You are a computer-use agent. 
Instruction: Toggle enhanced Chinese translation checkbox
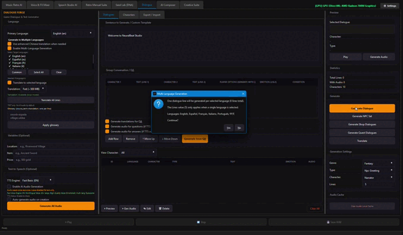[x=10, y=44]
